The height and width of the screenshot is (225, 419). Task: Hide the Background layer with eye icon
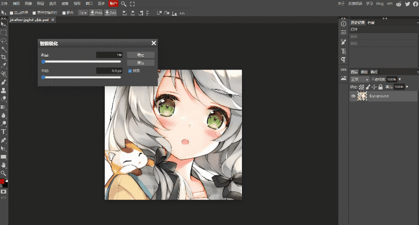point(353,96)
